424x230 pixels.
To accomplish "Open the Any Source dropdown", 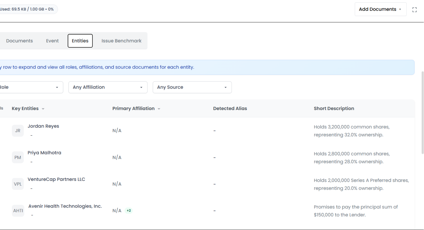I will pos(192,87).
